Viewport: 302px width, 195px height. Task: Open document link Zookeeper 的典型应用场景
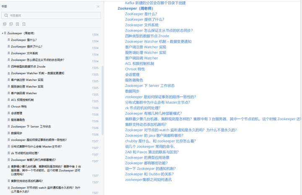click(147, 157)
